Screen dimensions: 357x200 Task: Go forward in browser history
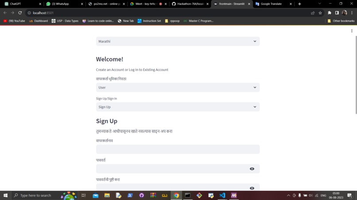tap(12, 13)
